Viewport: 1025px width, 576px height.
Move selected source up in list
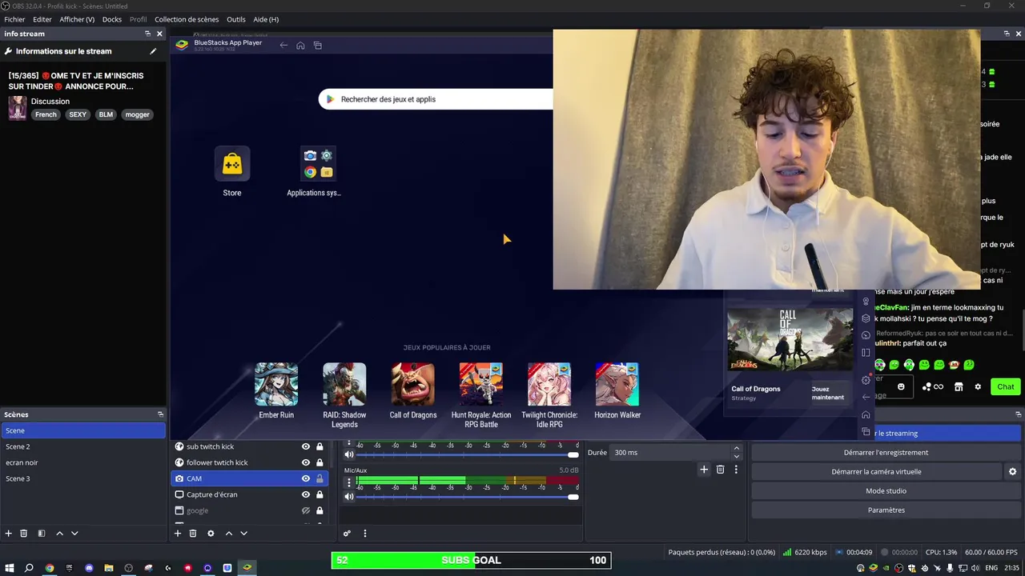228,534
